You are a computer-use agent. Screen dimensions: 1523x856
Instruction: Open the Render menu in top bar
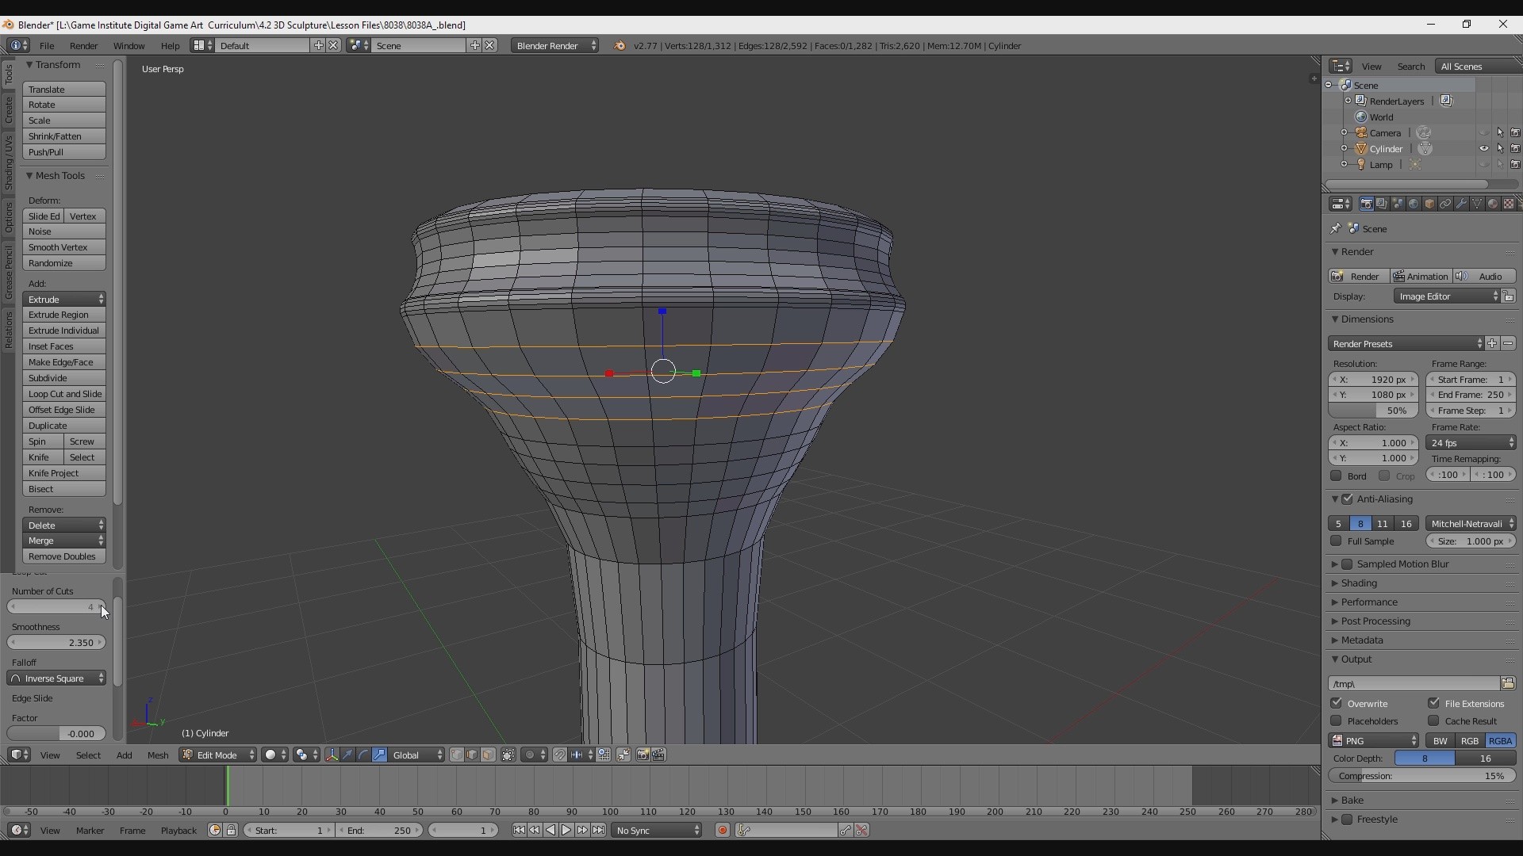(83, 46)
